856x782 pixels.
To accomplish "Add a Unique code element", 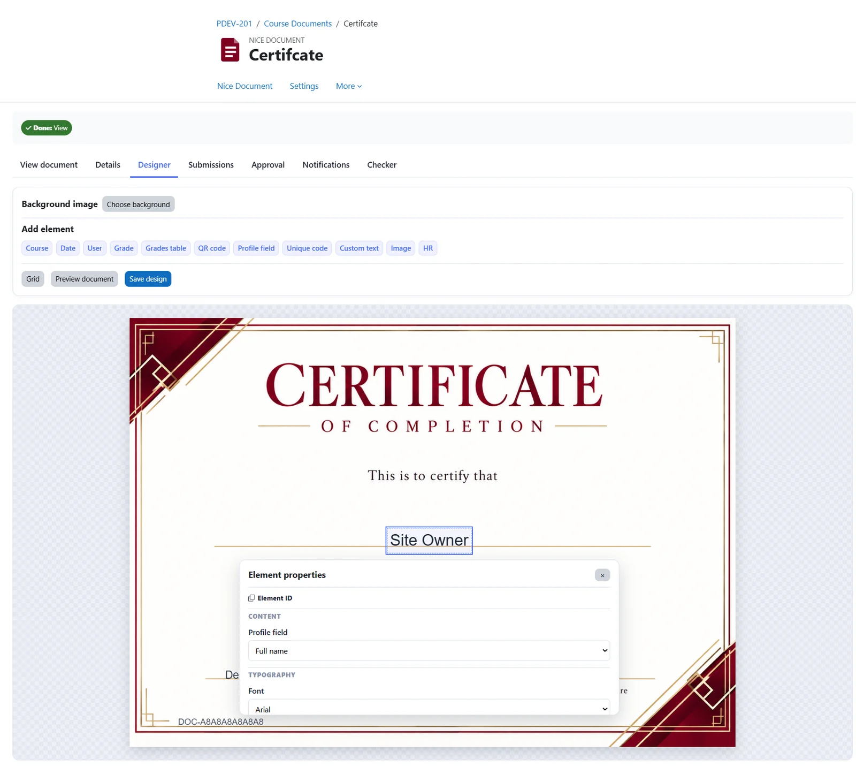I will 307,248.
